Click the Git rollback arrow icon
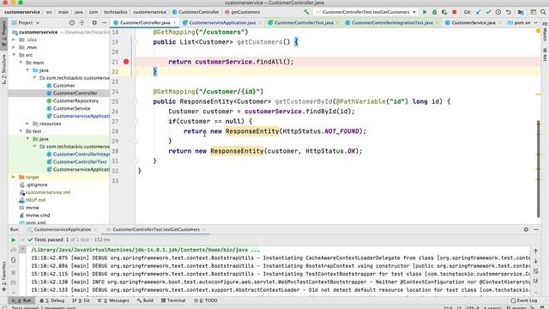 [x=509, y=12]
